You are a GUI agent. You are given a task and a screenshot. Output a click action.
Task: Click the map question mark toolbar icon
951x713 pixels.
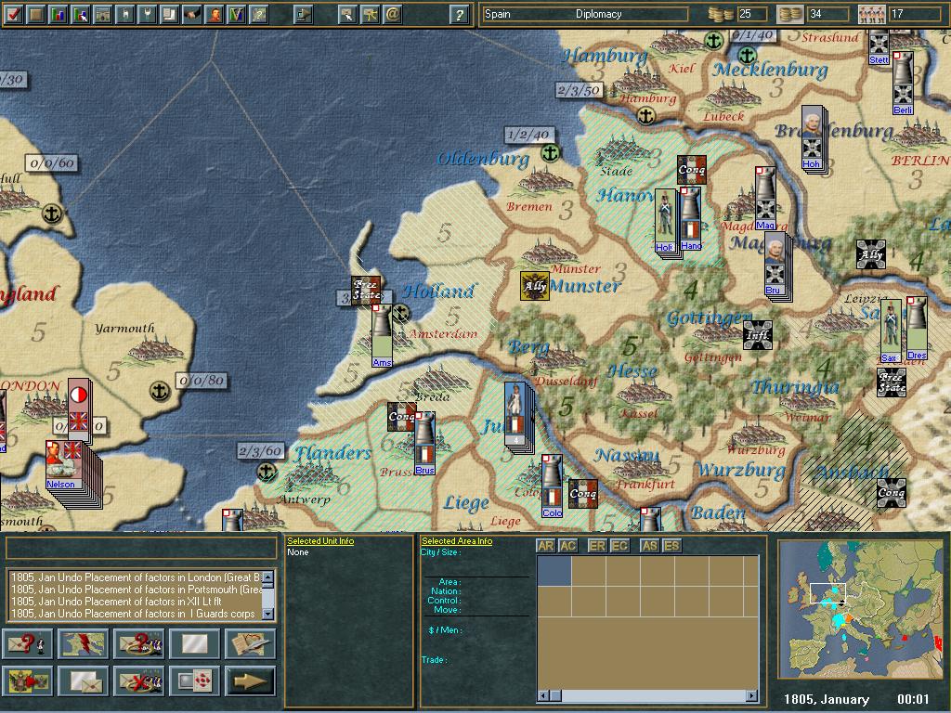pyautogui.click(x=259, y=14)
